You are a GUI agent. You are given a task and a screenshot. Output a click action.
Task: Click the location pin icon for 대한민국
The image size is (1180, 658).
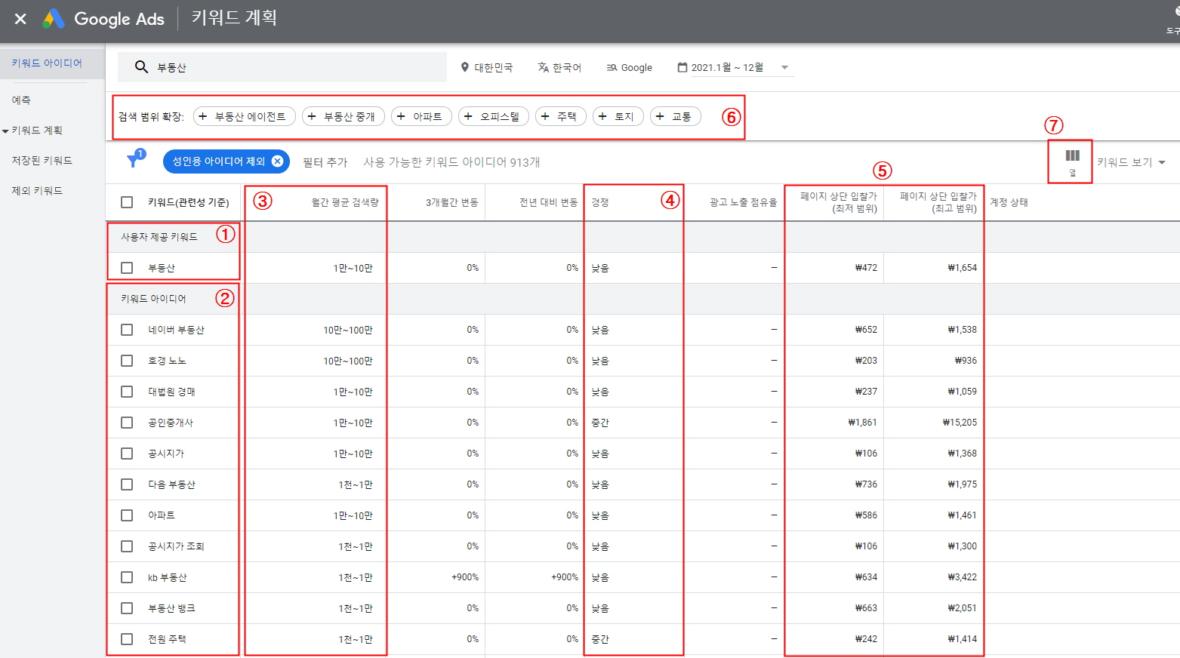(x=465, y=67)
